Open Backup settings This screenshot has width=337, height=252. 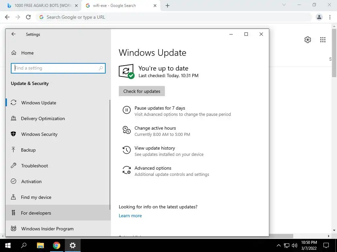pos(58,150)
